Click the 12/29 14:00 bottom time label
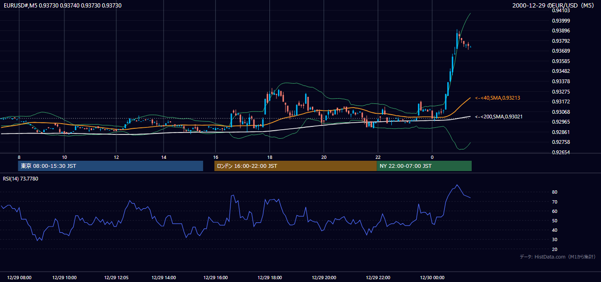Screen dimensions: 601x282 [x=164, y=278]
